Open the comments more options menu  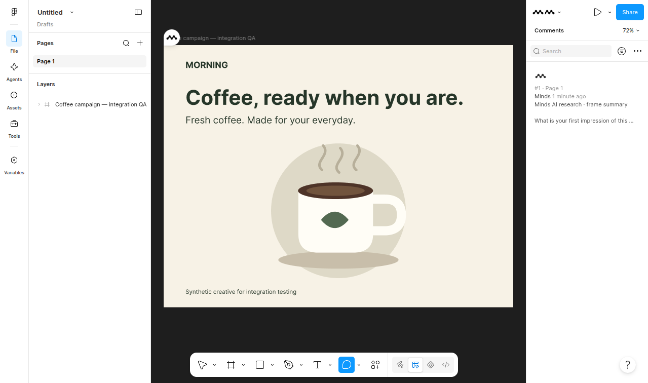coord(637,51)
